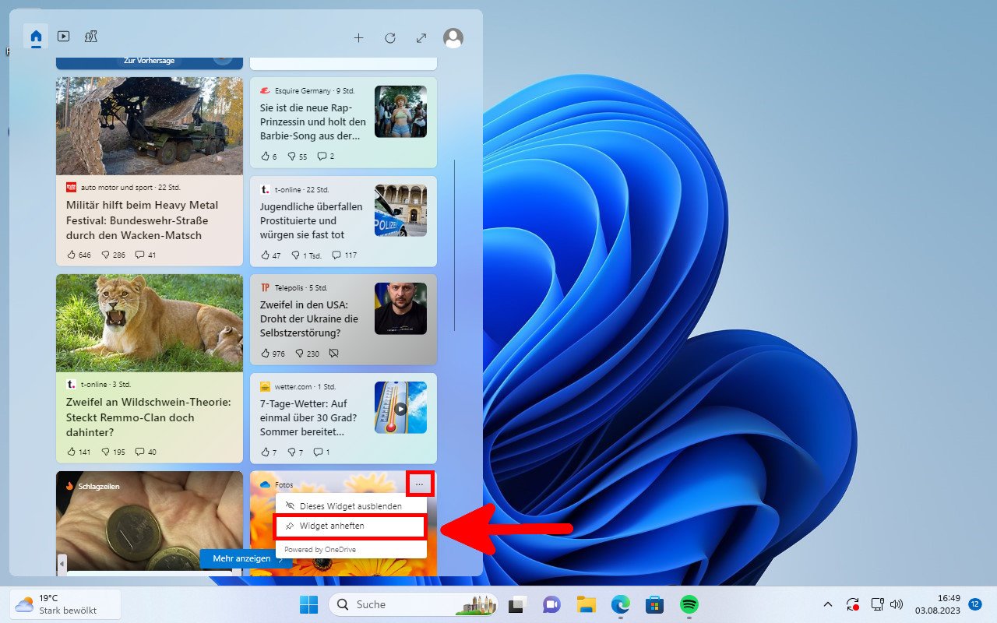Choose 'Dieses Widget ausblenden' from the menu
This screenshot has height=623, width=997.
pos(350,505)
